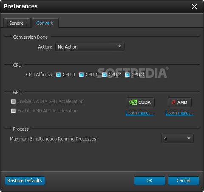Open the Maximum Simultaneous Running Processes dropdown
Viewport: 204px width, 192px height.
click(x=178, y=139)
